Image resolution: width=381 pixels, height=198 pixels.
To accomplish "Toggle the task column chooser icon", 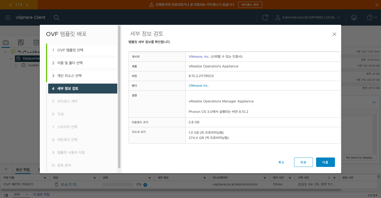I will pyautogui.click(x=6, y=195).
